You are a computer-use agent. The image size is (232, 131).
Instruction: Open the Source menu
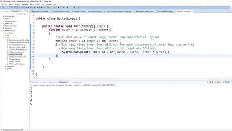pos(11,4)
